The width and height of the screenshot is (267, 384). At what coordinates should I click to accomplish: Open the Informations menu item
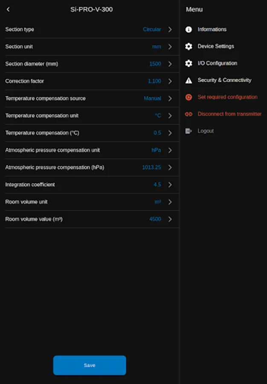point(212,29)
